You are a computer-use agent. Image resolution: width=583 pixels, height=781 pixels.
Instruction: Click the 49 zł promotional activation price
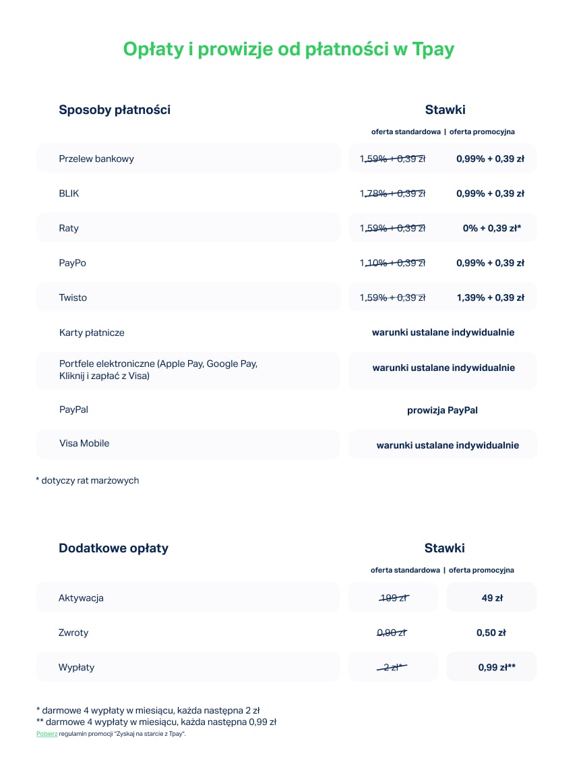pos(492,598)
